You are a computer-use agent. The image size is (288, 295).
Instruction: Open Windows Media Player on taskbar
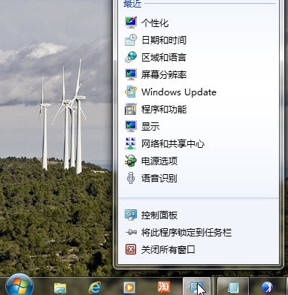click(x=129, y=287)
